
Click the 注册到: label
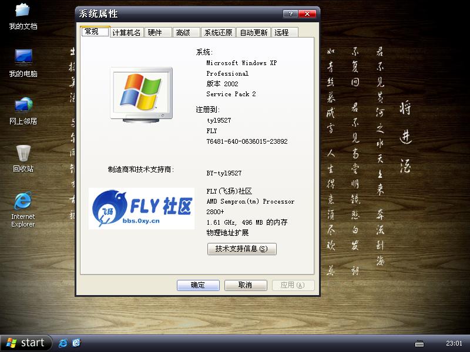(x=208, y=110)
